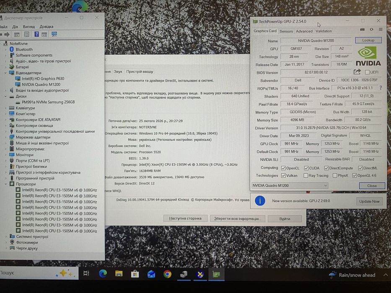This screenshot has height=293, width=391.
Task: Collapse the Відеоадаптери tree node
Action: pos(5,73)
